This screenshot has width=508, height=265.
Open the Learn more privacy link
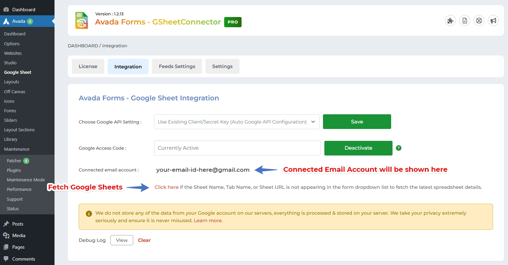click(x=208, y=220)
